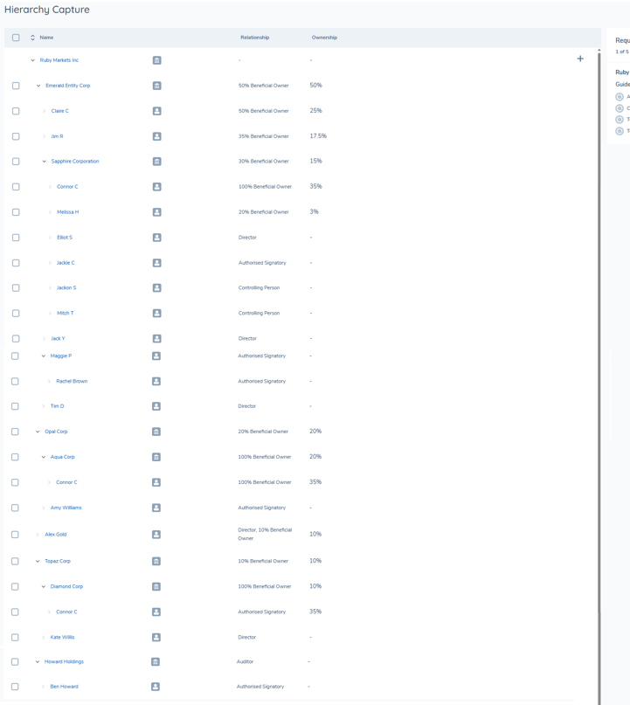Collapse the Emerald Entity Corp node
This screenshot has height=705, width=630.
click(38, 86)
